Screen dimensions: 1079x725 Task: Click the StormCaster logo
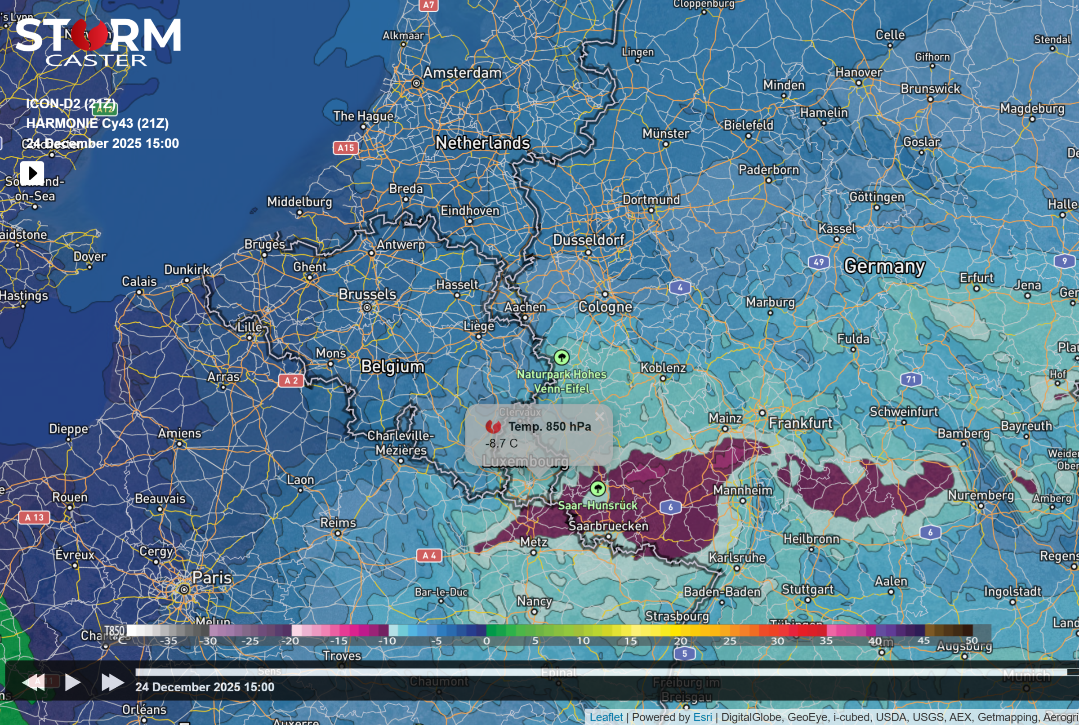coord(98,42)
